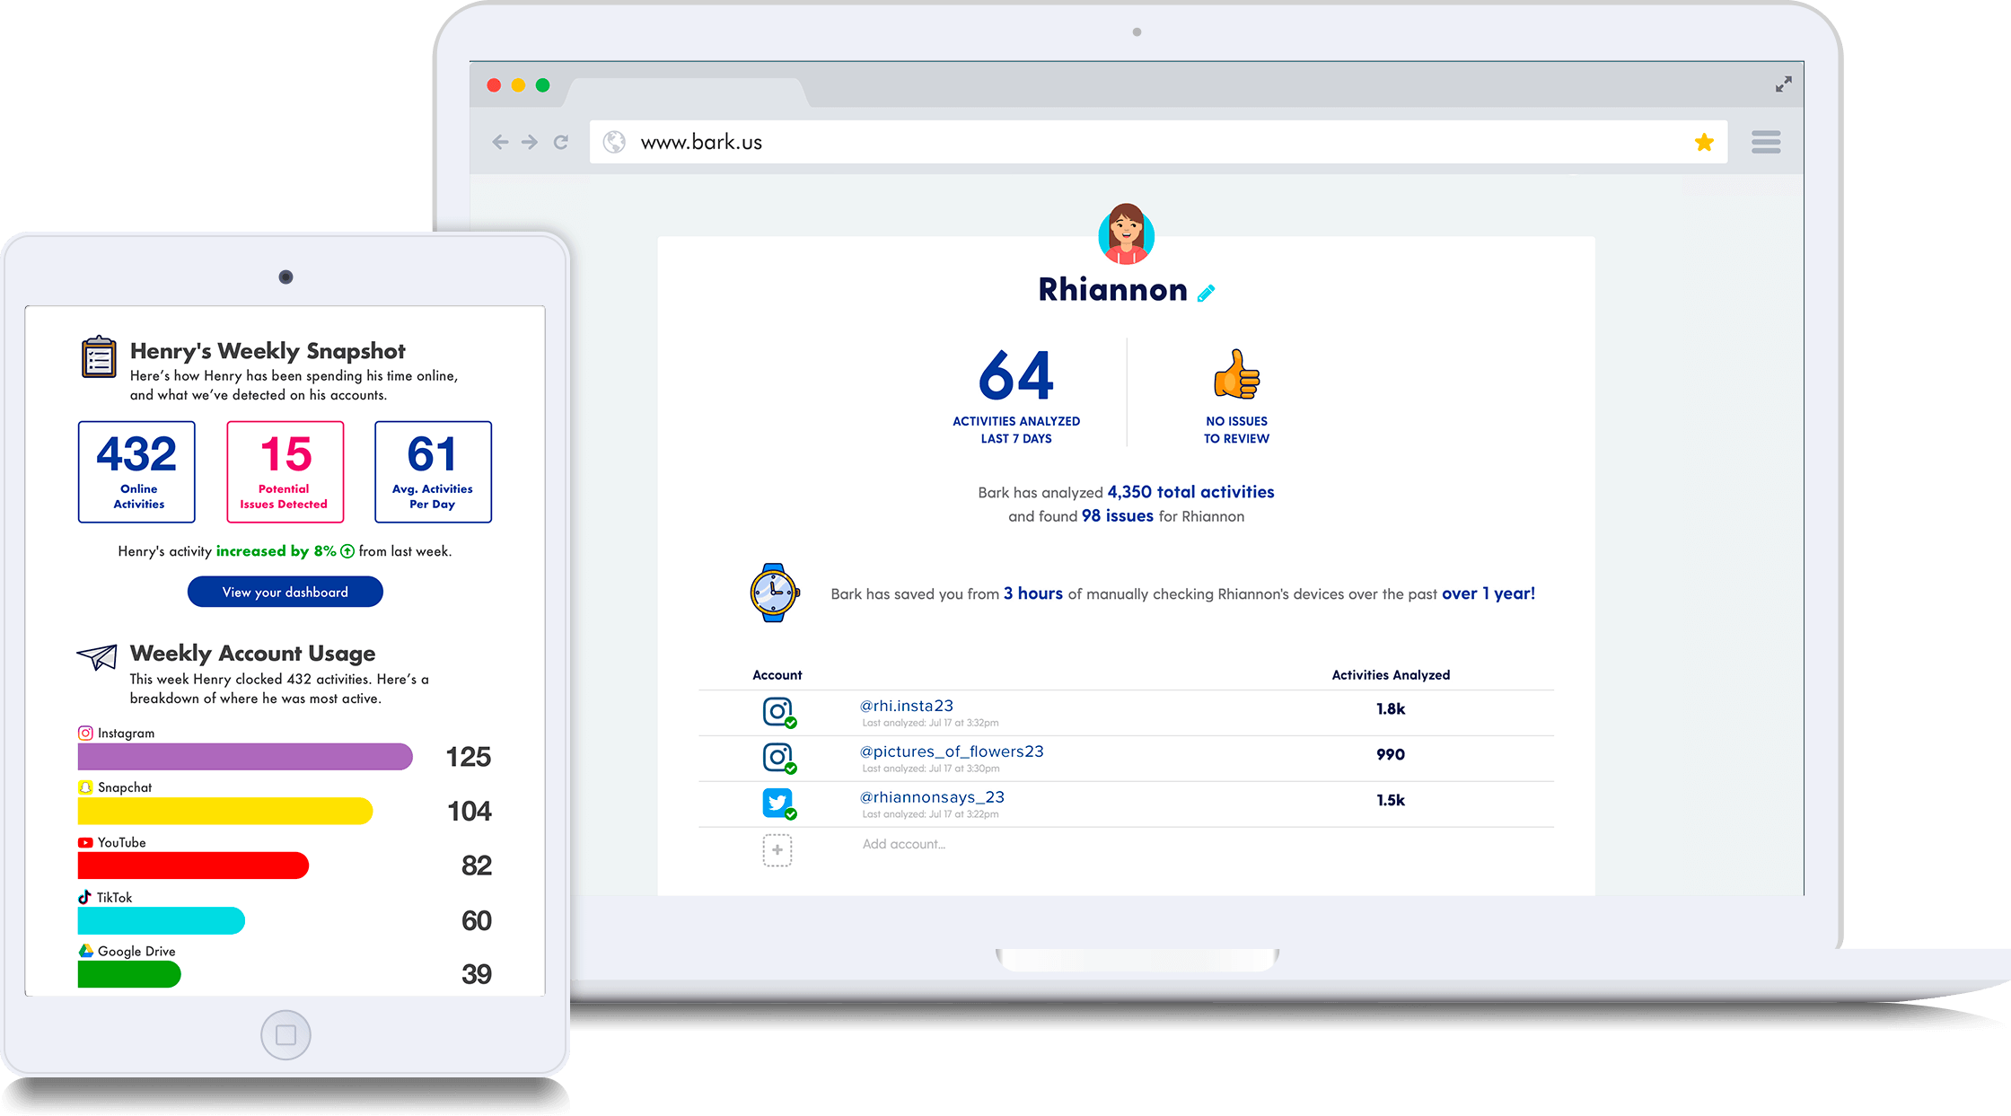Click the 432 Online Activities box
The height and width of the screenshot is (1116, 2011).
(136, 471)
